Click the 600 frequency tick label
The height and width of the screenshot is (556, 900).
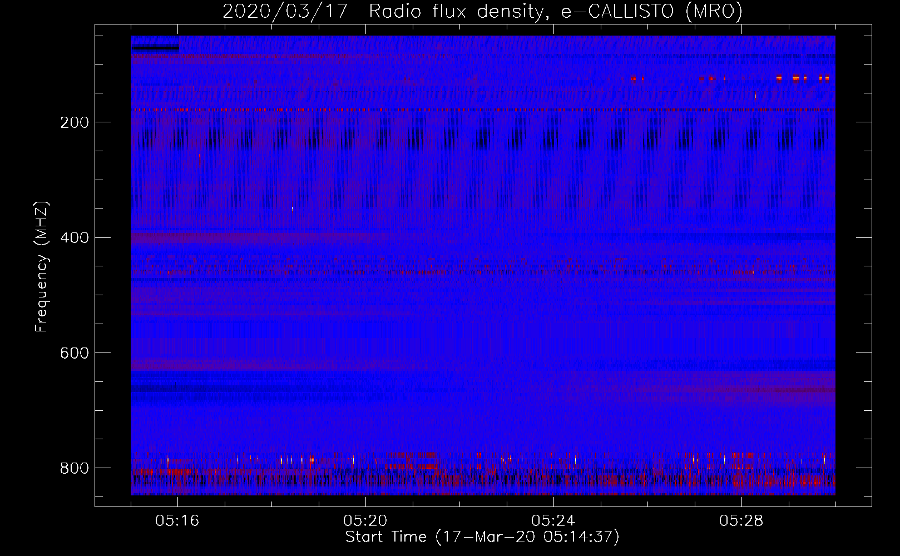(74, 353)
